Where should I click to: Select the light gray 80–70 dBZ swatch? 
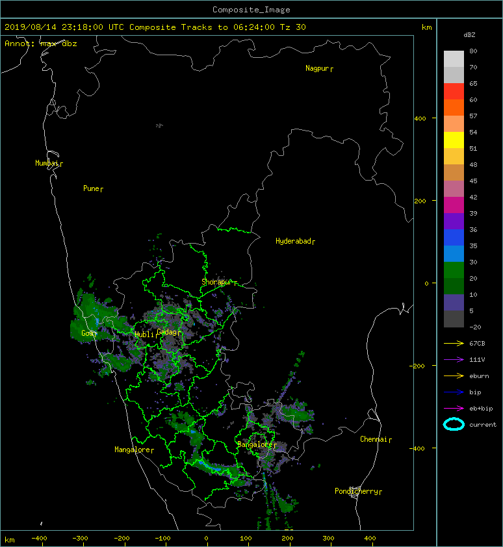(454, 58)
